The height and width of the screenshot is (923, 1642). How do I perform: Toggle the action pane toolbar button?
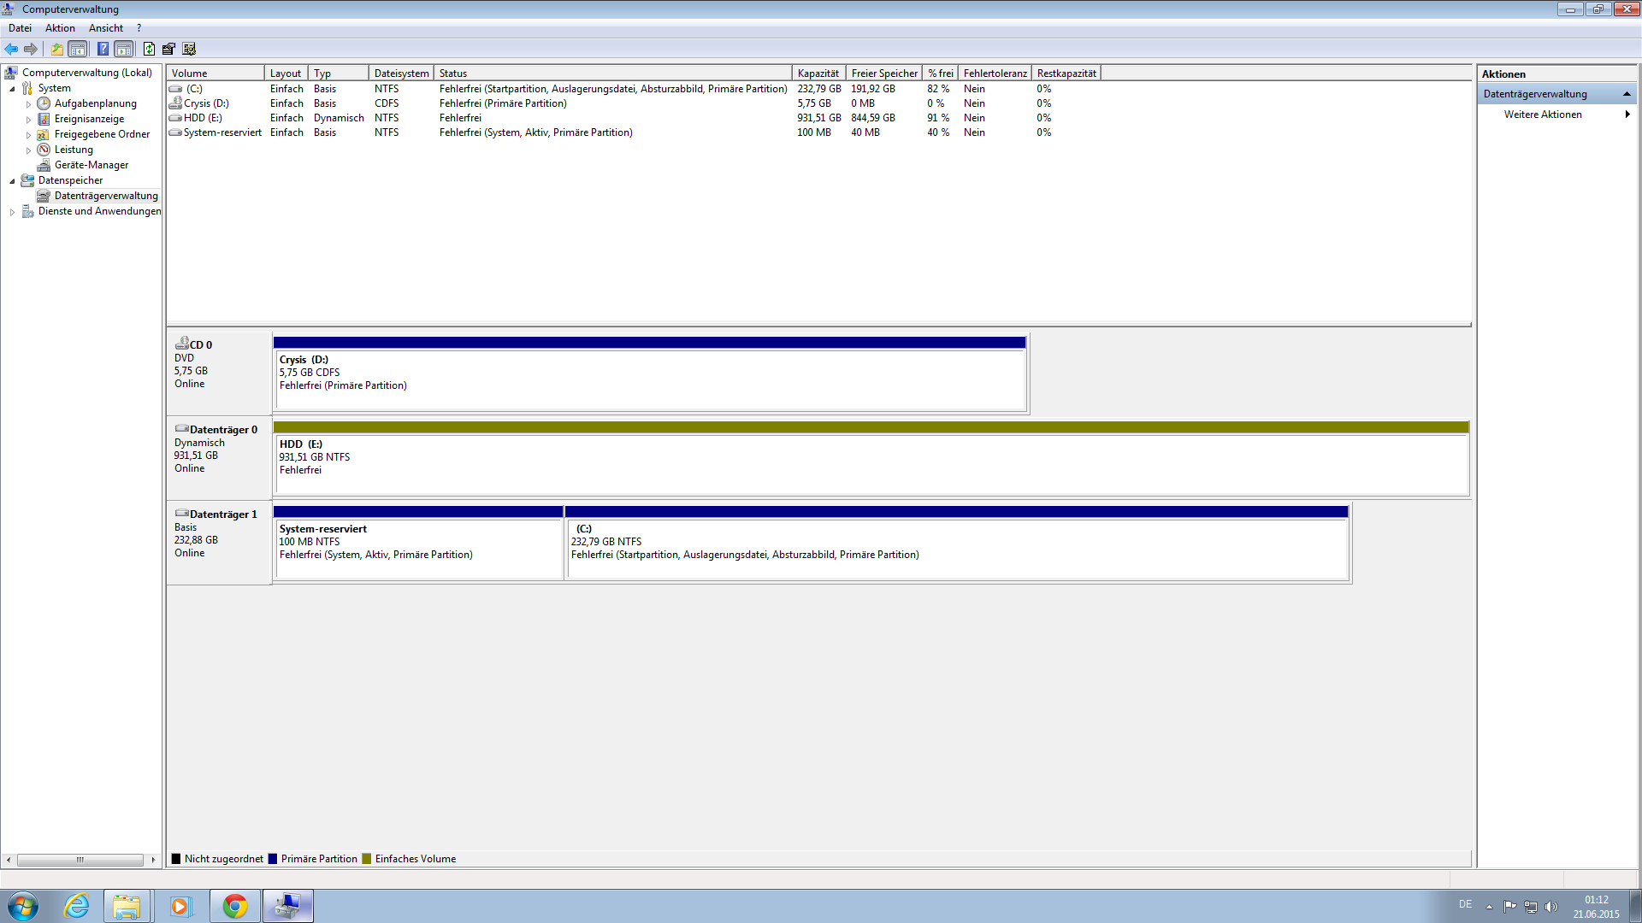click(124, 49)
